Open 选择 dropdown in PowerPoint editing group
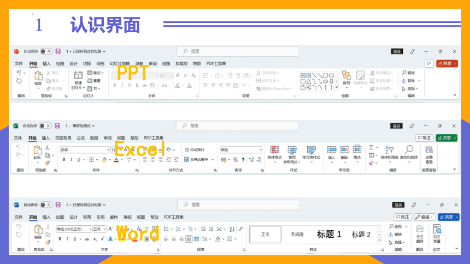Viewport: 470px width, 264px height. [410, 88]
